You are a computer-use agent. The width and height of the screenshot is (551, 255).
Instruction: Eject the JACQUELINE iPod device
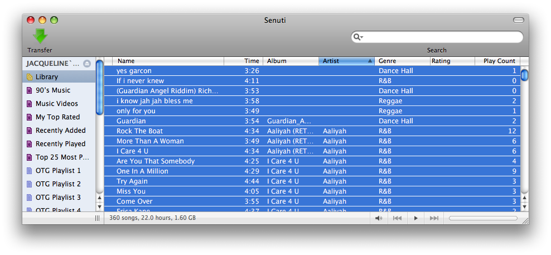point(87,64)
